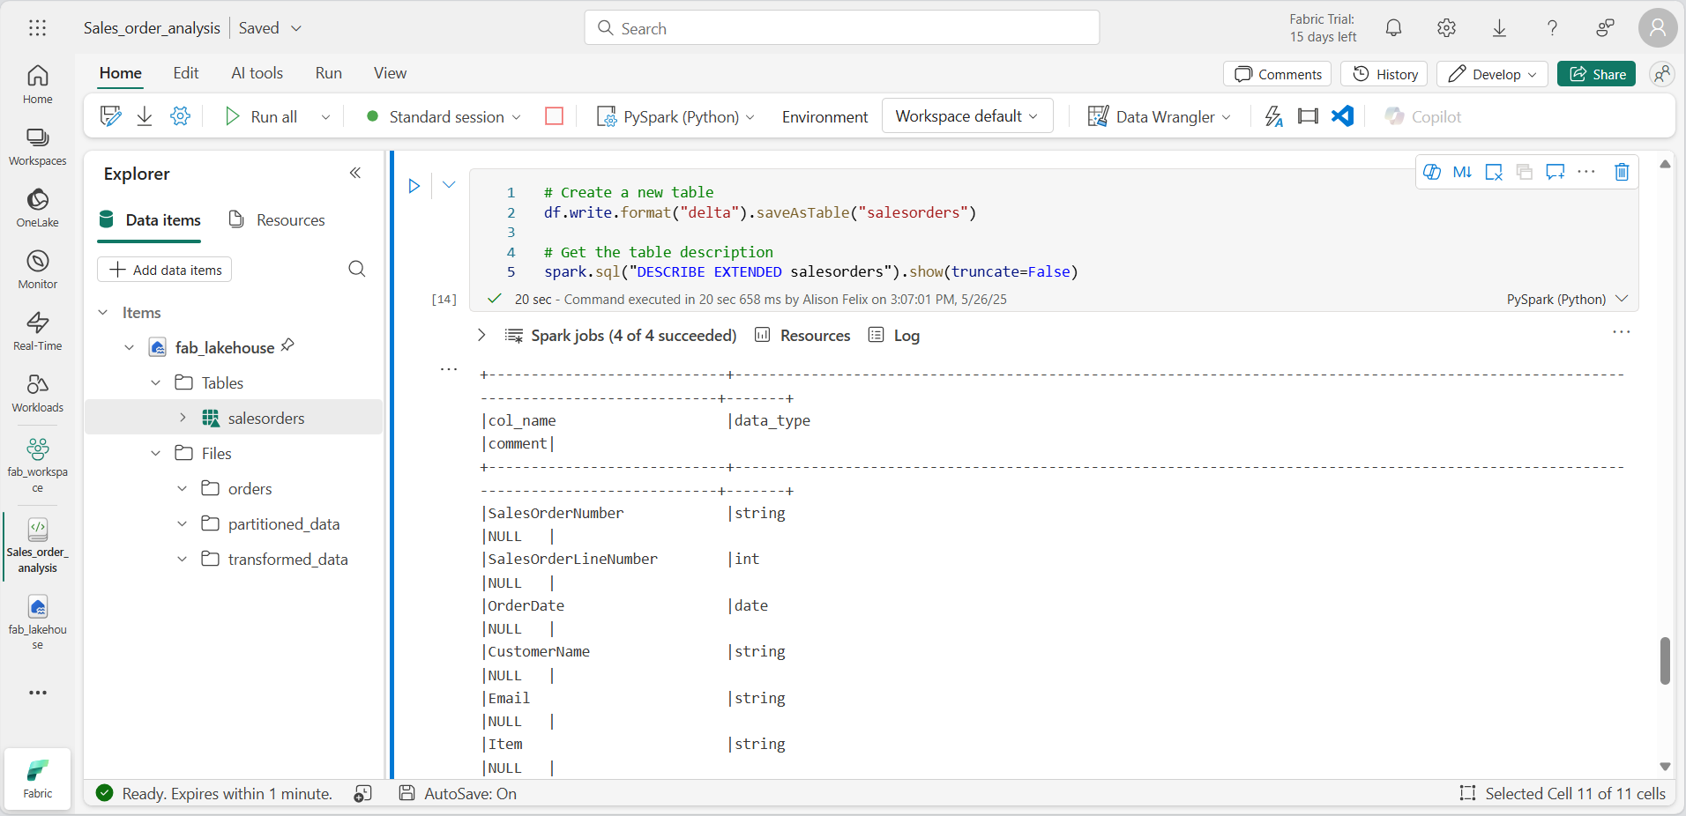
Task: Open the AI tools ribbon tab
Action: click(x=257, y=73)
